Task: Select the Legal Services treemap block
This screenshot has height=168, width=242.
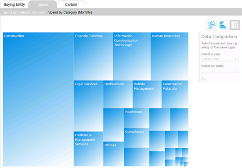Action: pos(88,106)
